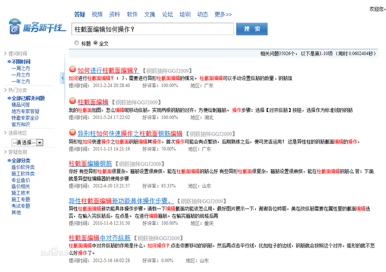Collapse the left sidebar with arrow handle
This screenshot has width=386, height=272.
click(62, 77)
